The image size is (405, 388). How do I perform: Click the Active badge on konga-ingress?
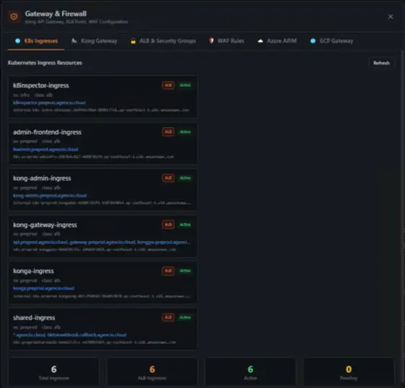[185, 271]
